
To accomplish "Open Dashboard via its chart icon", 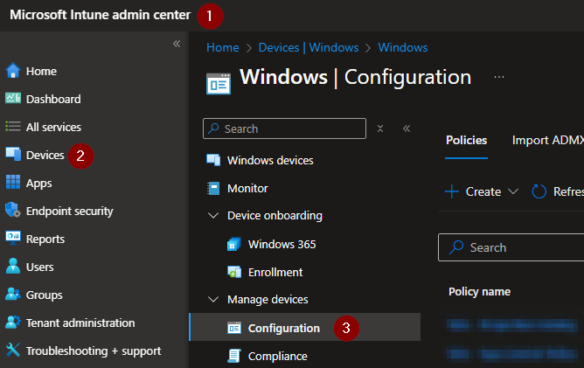I will (13, 98).
